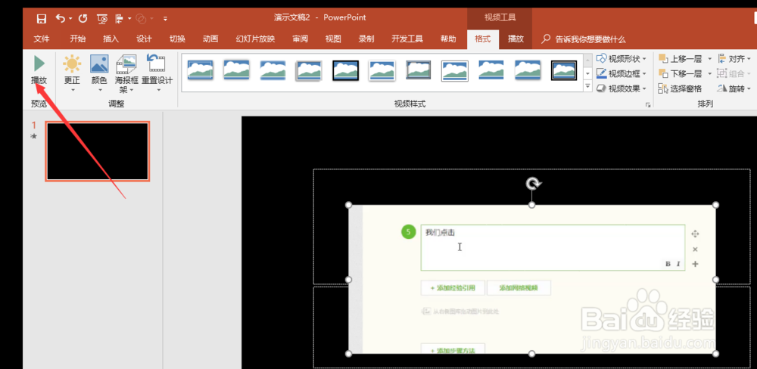
Task: Switch to the 审阅 (Review) tab
Action: tap(300, 39)
